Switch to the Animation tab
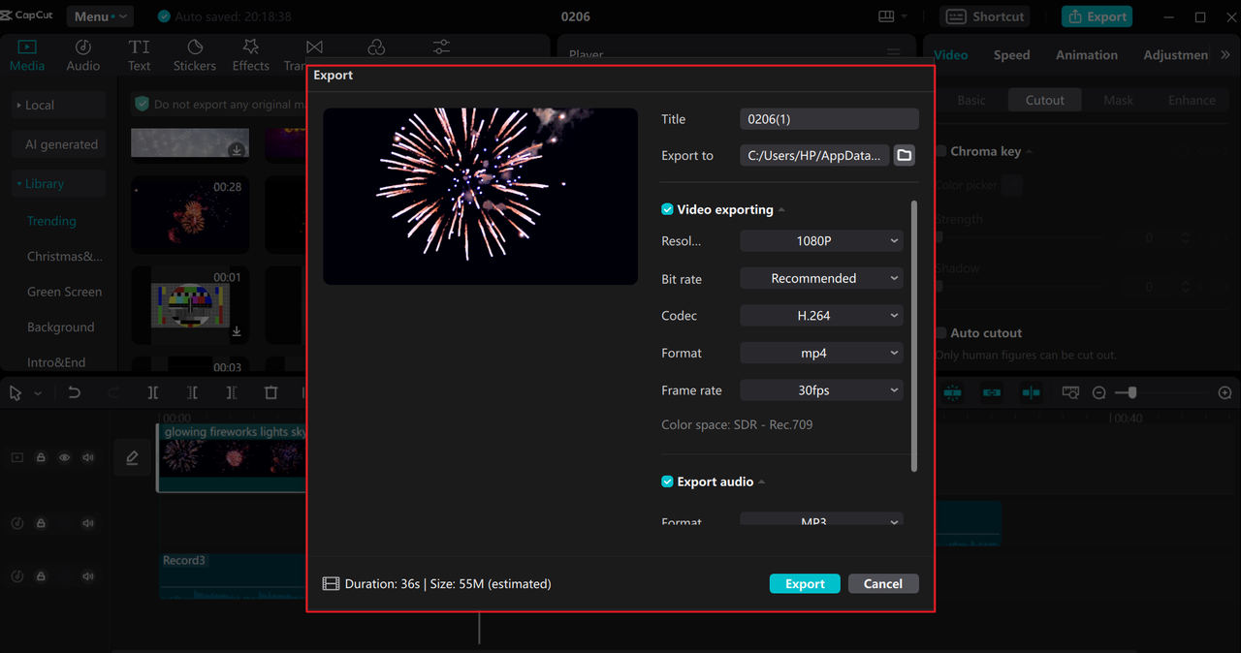1241x653 pixels. (x=1086, y=55)
